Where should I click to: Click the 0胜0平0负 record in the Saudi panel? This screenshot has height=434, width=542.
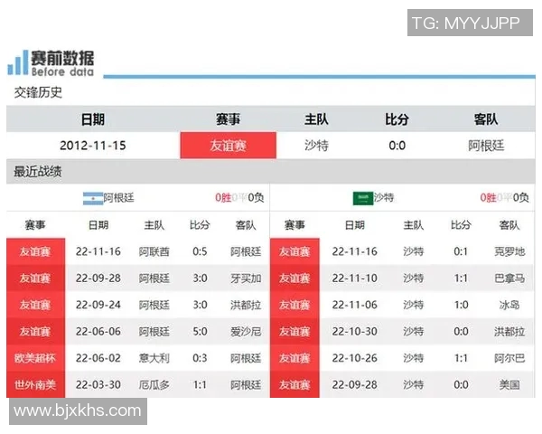click(505, 198)
